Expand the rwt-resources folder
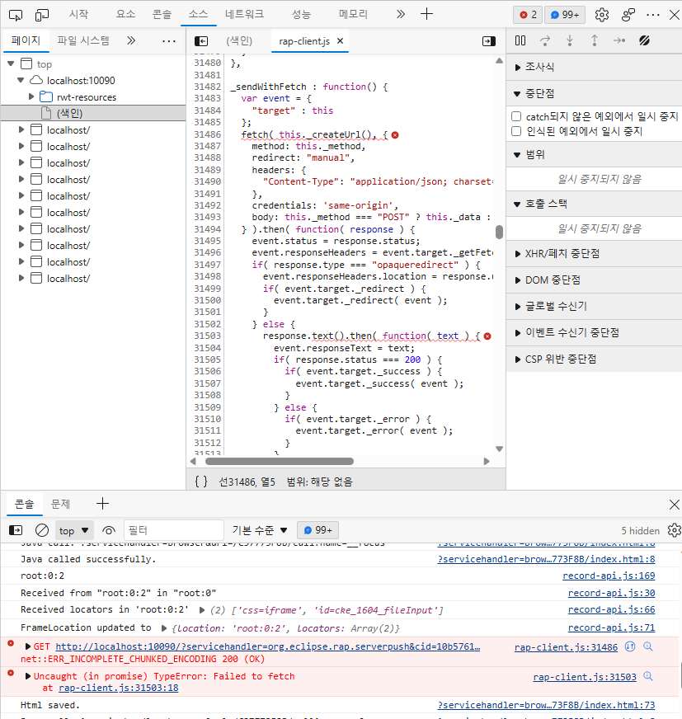This screenshot has height=719, width=682. click(x=31, y=96)
